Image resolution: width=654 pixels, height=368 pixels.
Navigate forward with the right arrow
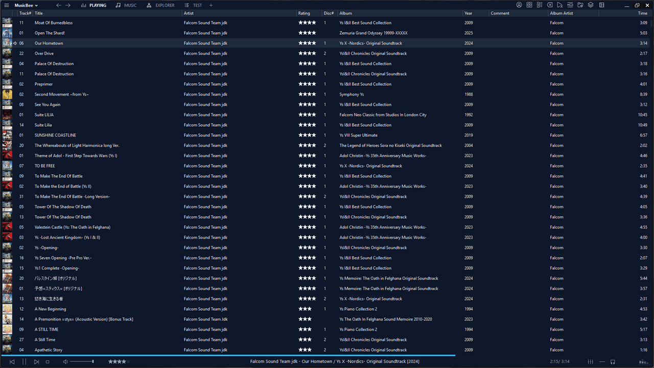tap(68, 5)
